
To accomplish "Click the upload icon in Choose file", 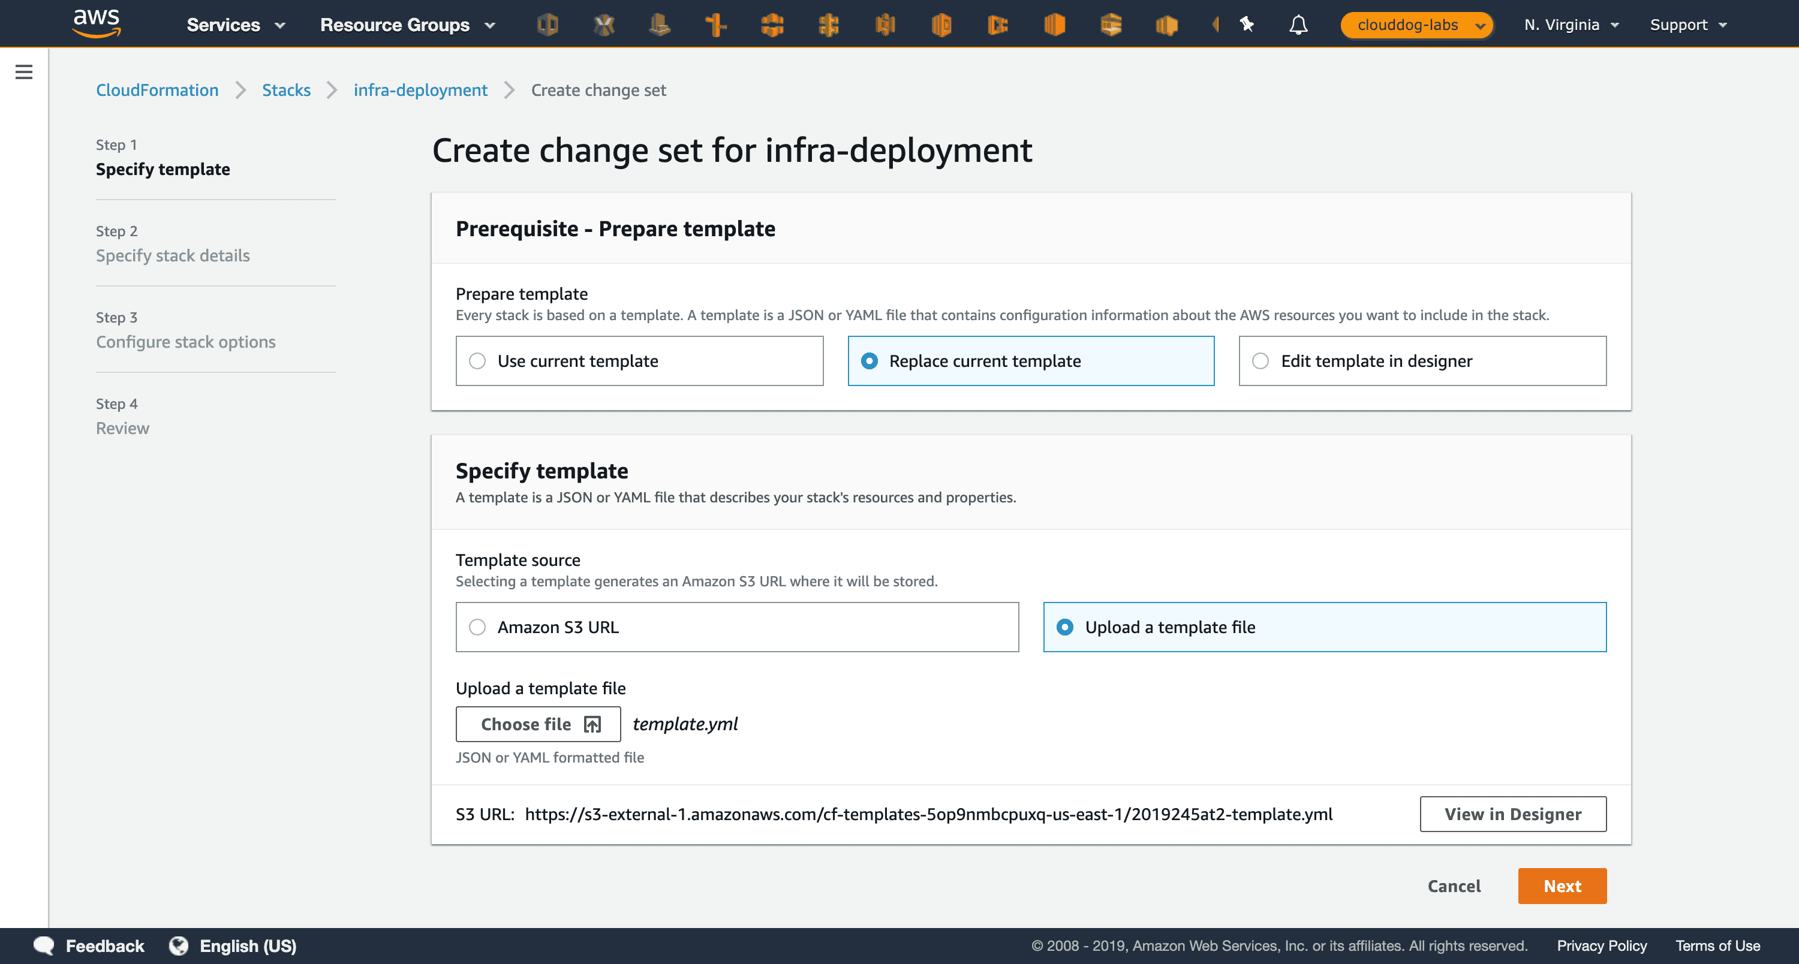I will [x=592, y=725].
